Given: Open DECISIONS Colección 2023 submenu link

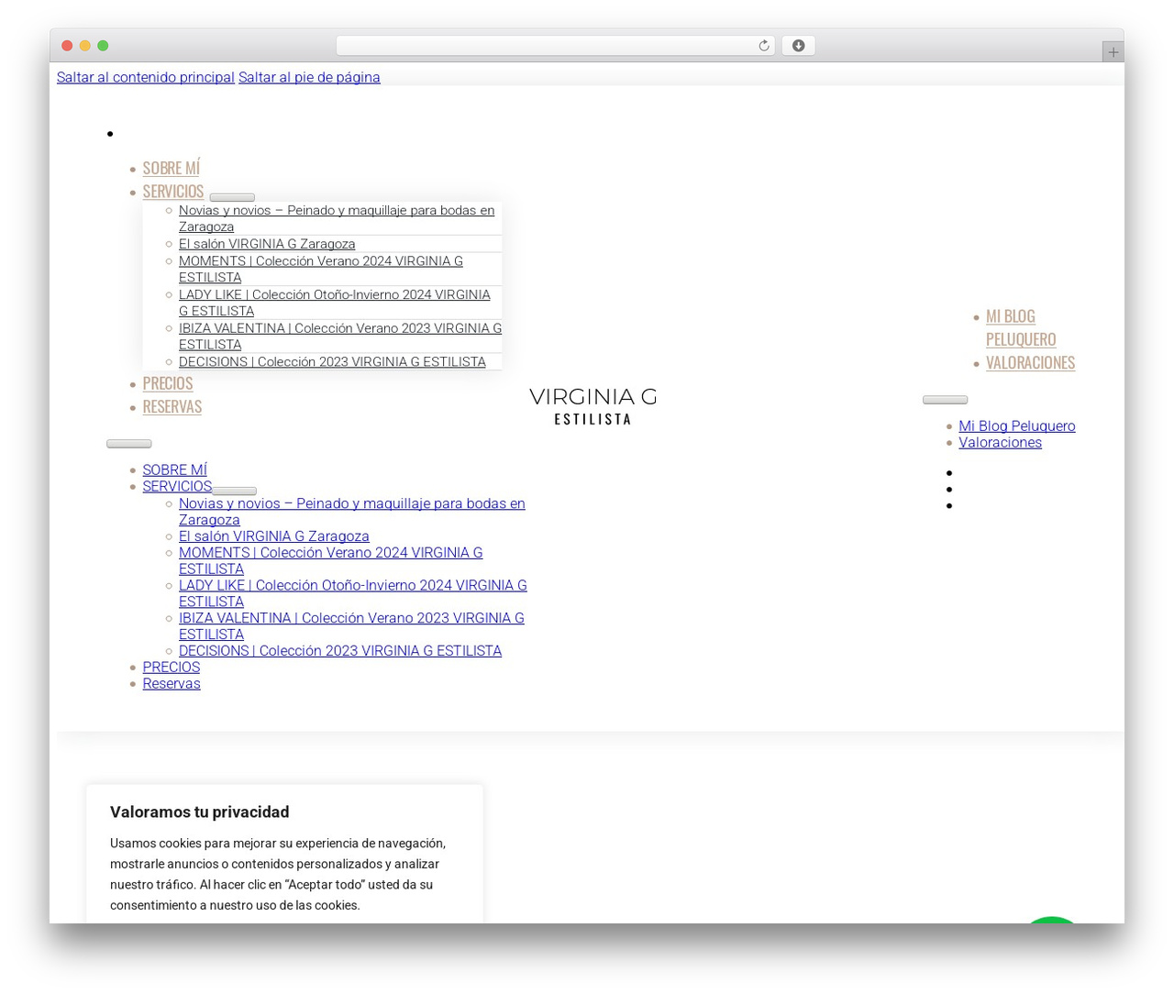Looking at the screenshot, I should (x=332, y=362).
